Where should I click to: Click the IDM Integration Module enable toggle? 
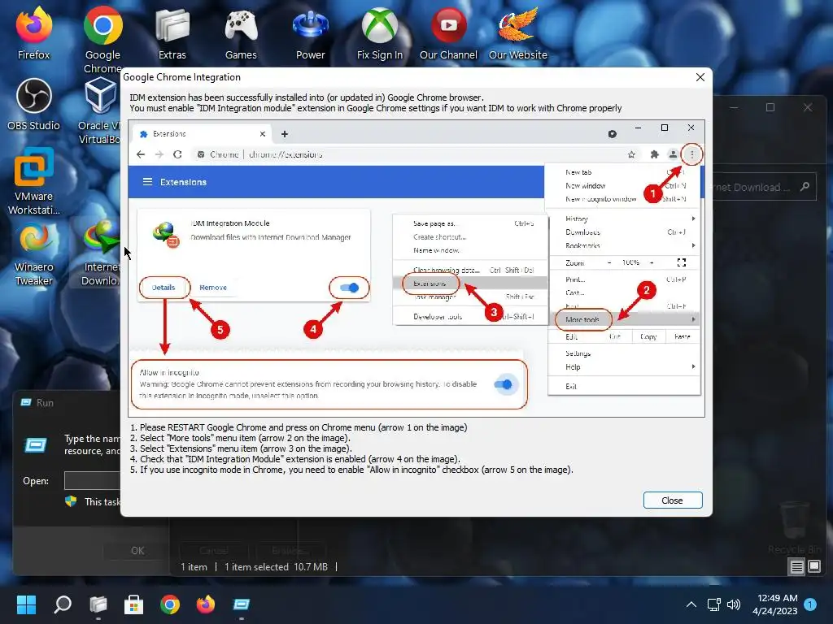tap(349, 288)
